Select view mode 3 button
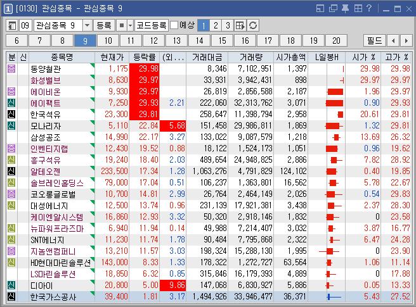 [228, 26]
